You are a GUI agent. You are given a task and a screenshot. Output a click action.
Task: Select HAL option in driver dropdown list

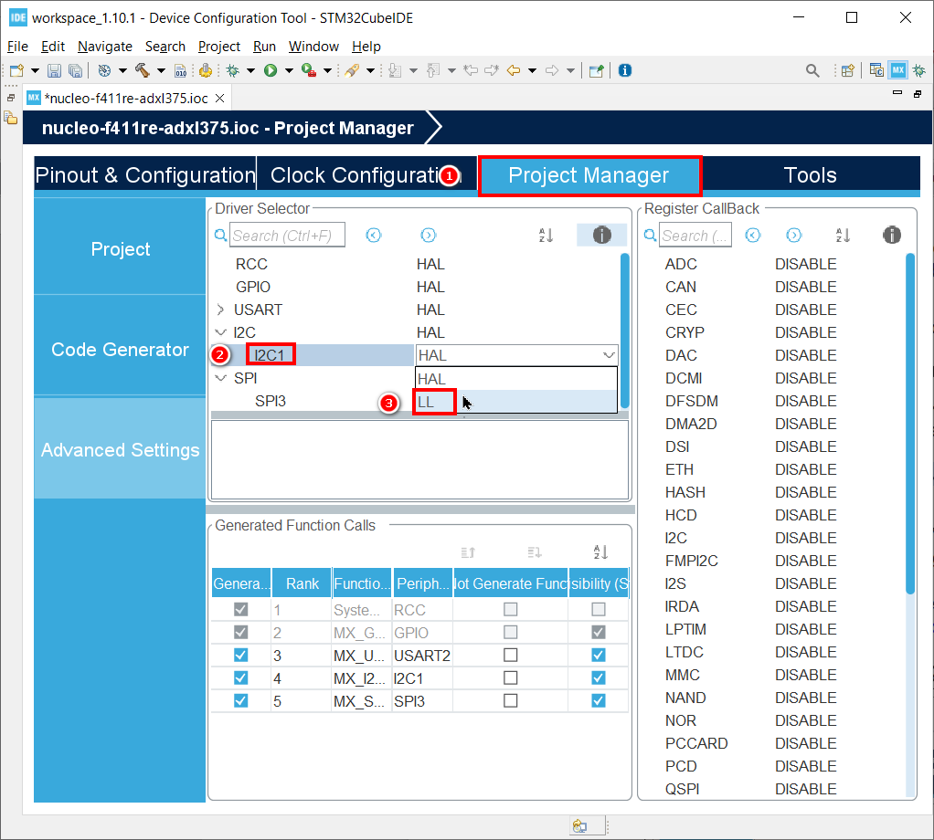point(515,378)
